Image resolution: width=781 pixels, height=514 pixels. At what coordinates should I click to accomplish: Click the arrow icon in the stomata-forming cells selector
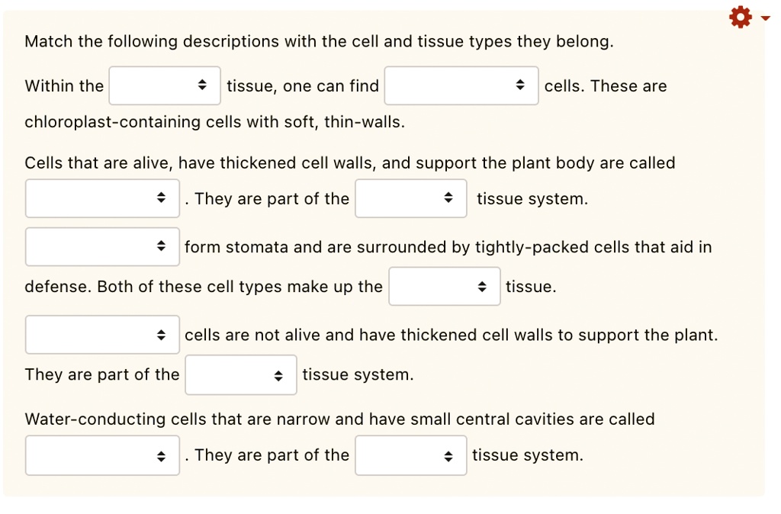[x=161, y=246]
